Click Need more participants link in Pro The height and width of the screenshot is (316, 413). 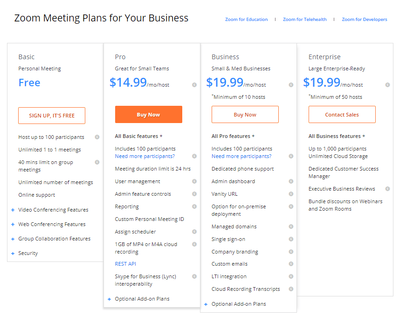tap(145, 156)
